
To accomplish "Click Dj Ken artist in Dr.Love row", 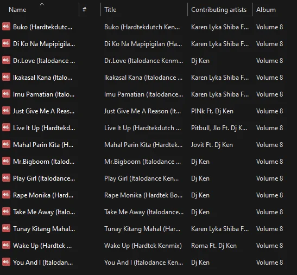I will [x=200, y=61].
